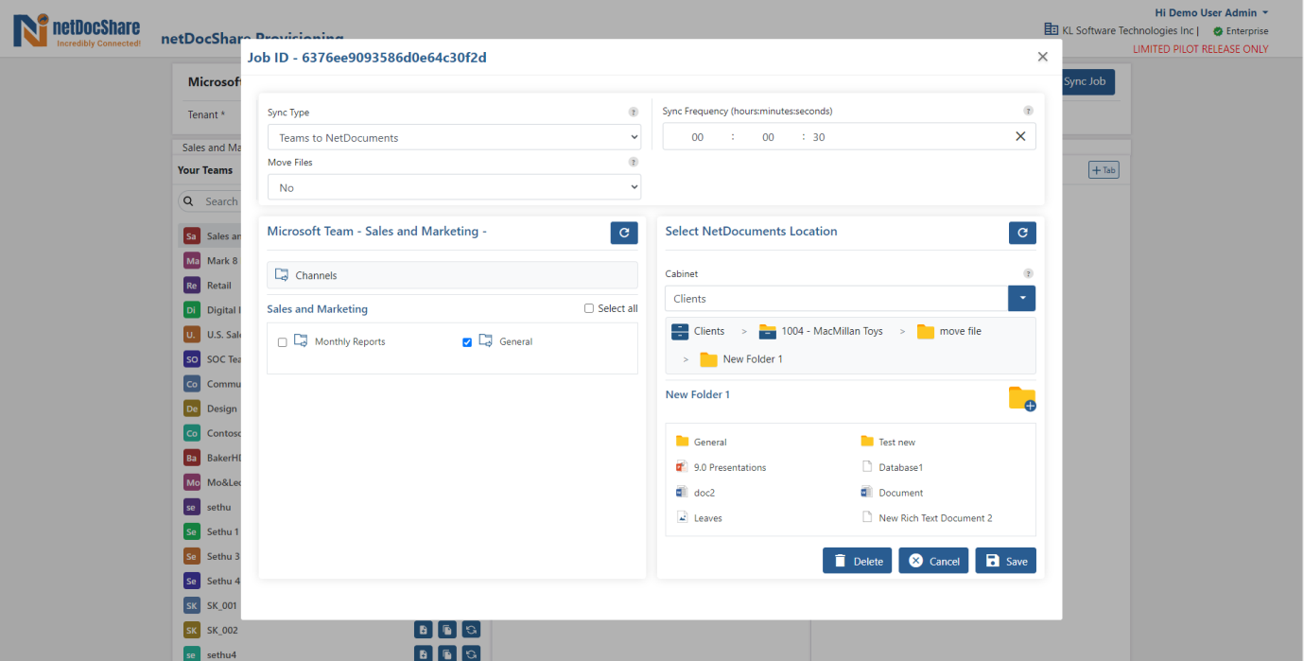Open the Sync Type dropdown
The width and height of the screenshot is (1304, 661).
454,137
